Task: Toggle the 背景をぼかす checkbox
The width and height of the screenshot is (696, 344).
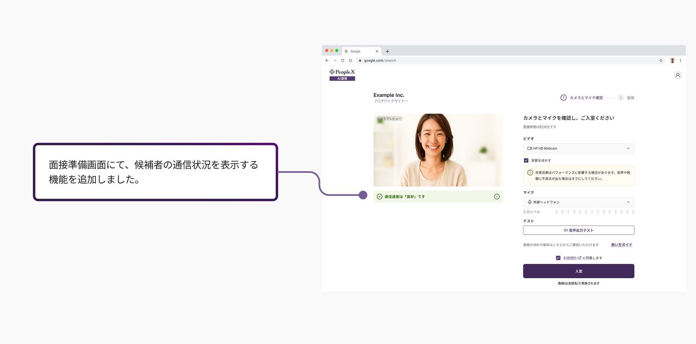Action: click(x=526, y=161)
